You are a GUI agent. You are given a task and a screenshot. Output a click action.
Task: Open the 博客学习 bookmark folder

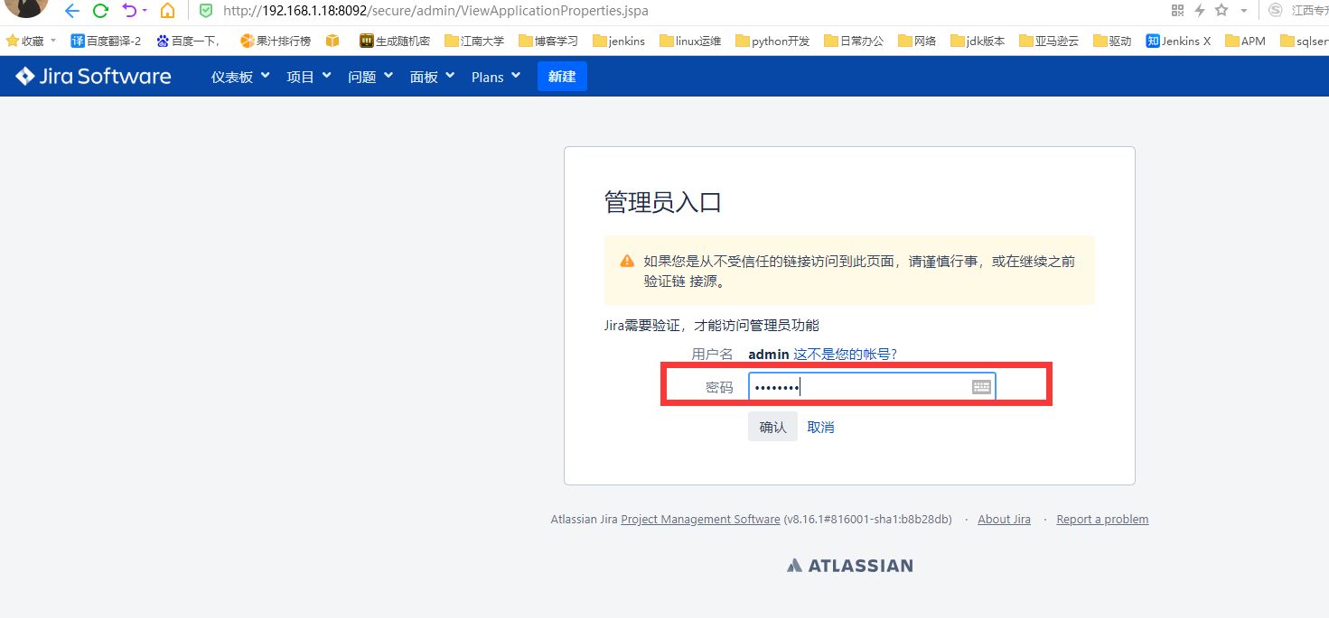pos(548,41)
